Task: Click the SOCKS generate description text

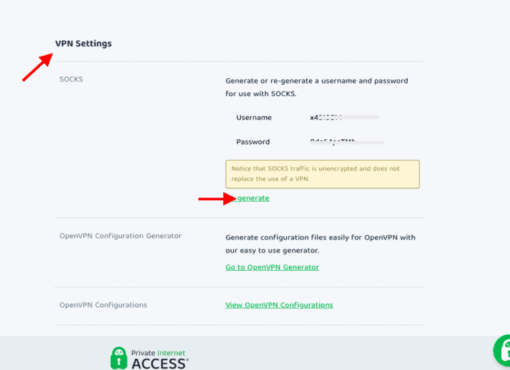Action: pos(316,87)
